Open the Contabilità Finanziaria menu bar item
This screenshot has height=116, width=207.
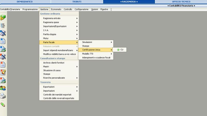point(10,9)
